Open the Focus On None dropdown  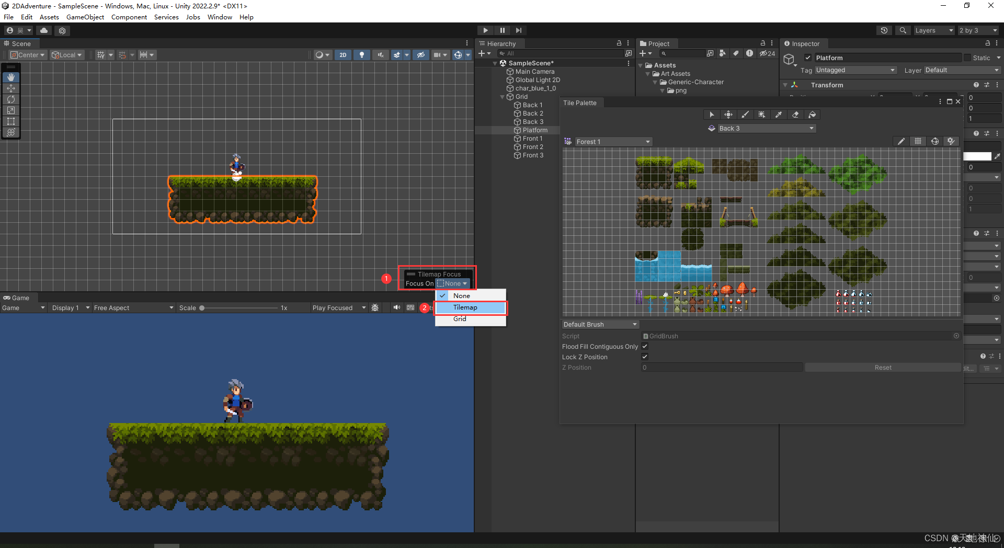pyautogui.click(x=452, y=283)
